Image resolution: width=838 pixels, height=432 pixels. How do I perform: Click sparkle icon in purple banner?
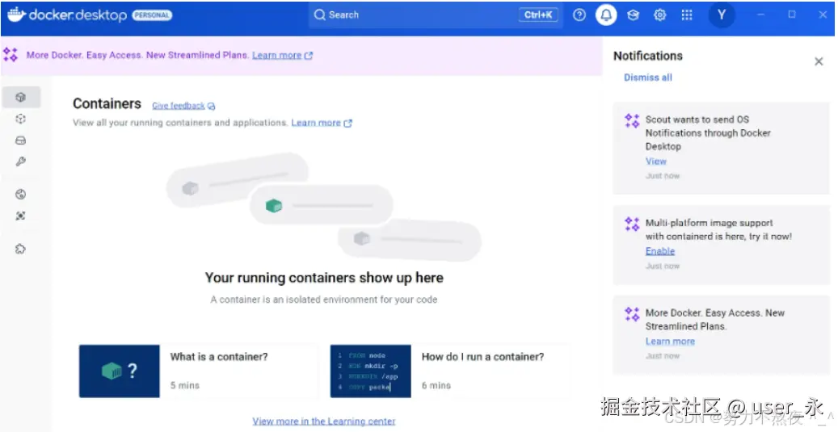coord(11,54)
